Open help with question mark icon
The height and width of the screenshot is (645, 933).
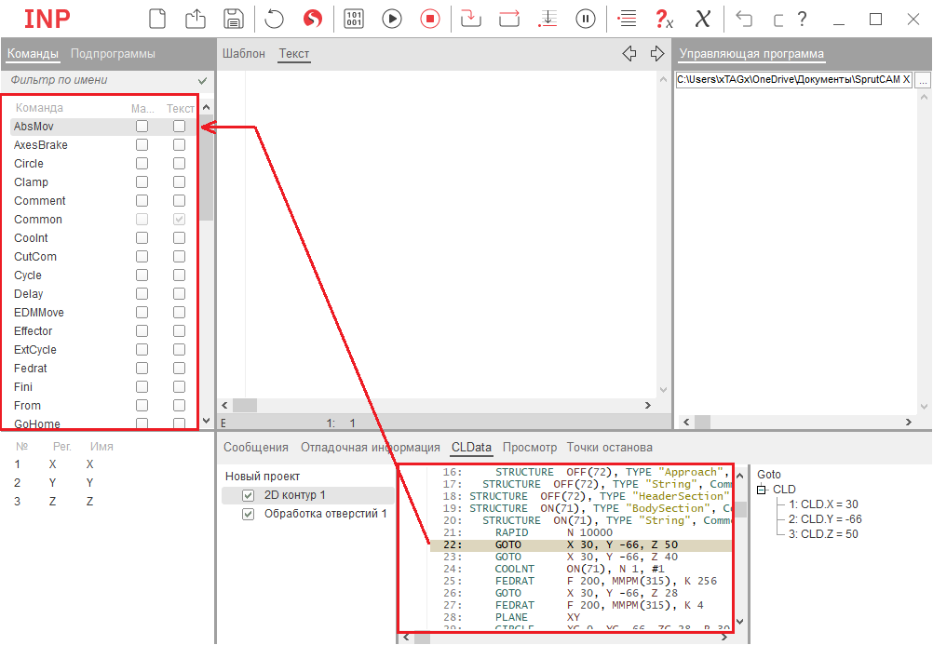point(802,19)
